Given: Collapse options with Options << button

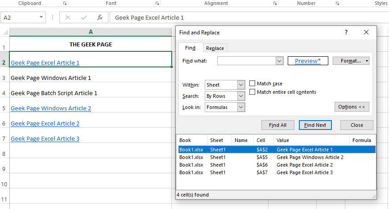Looking at the screenshot, I should pos(352,107).
